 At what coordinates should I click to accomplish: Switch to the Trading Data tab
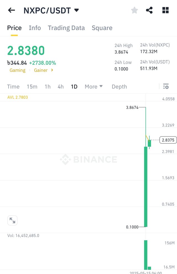[66, 28]
